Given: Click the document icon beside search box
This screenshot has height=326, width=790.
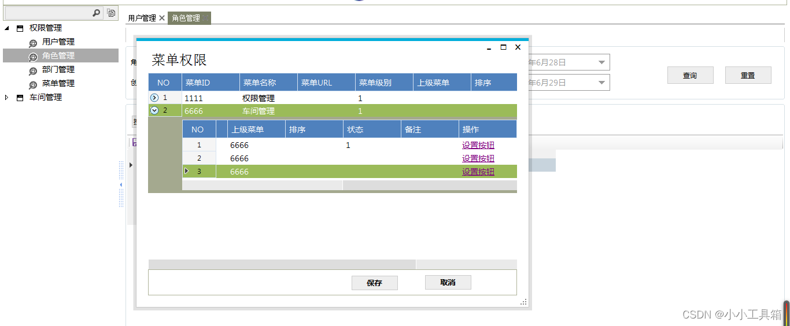Looking at the screenshot, I should (x=111, y=12).
